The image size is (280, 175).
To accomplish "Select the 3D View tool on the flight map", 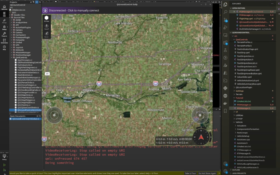I will [46, 17].
